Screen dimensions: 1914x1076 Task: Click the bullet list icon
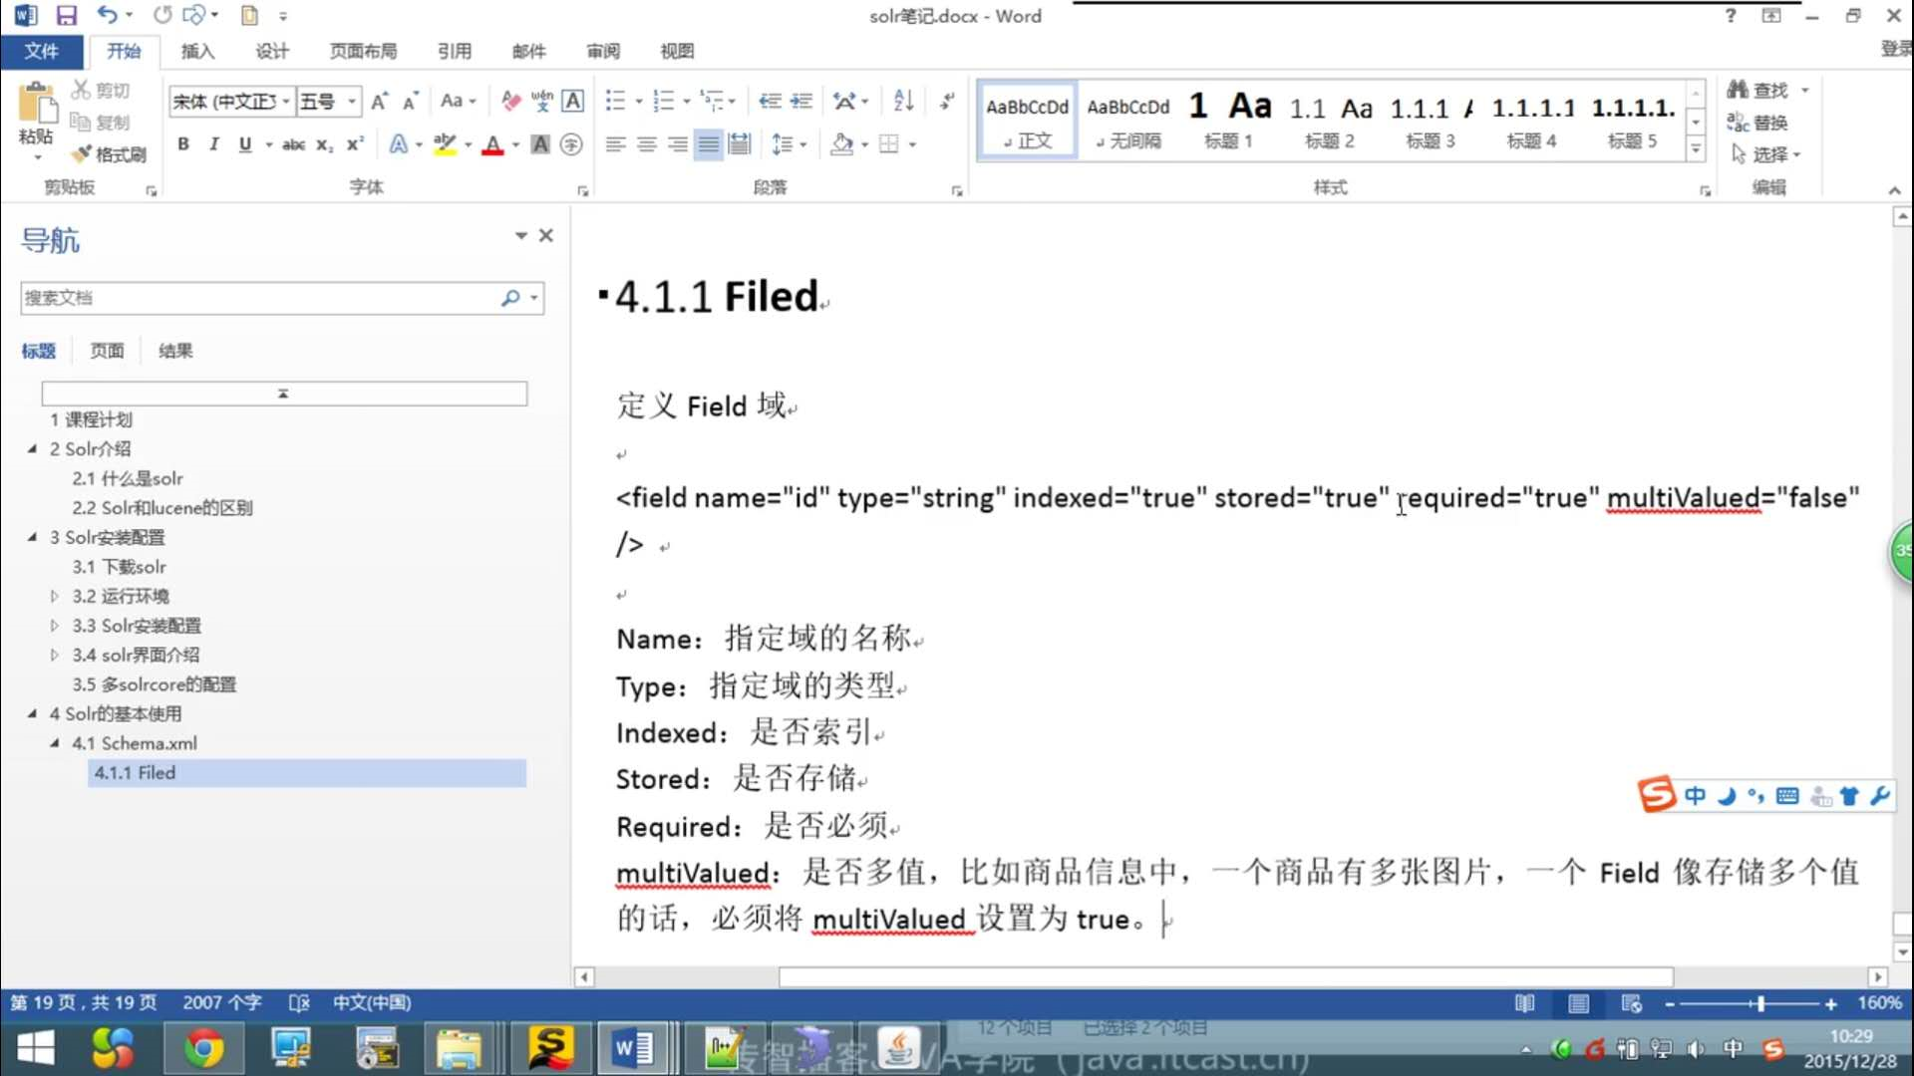pyautogui.click(x=616, y=101)
